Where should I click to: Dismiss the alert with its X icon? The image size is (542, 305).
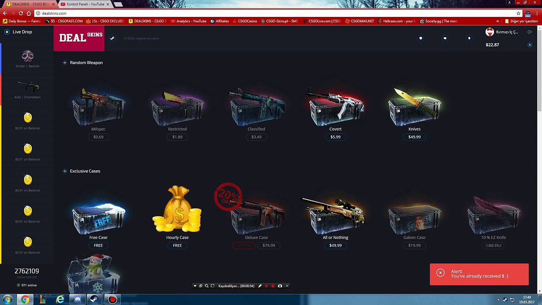[440, 273]
